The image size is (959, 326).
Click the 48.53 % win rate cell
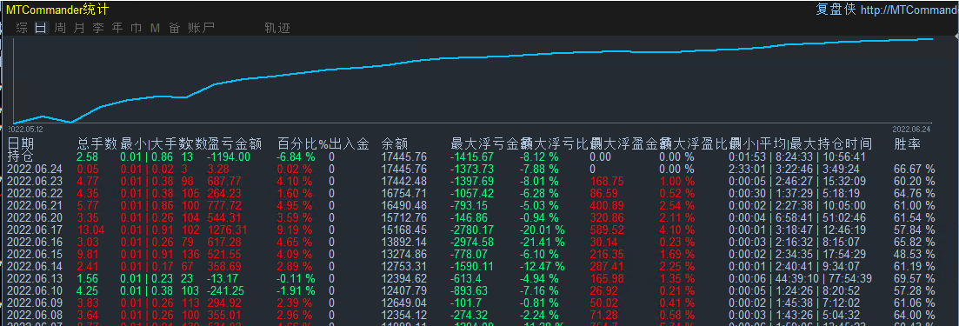pyautogui.click(x=915, y=254)
